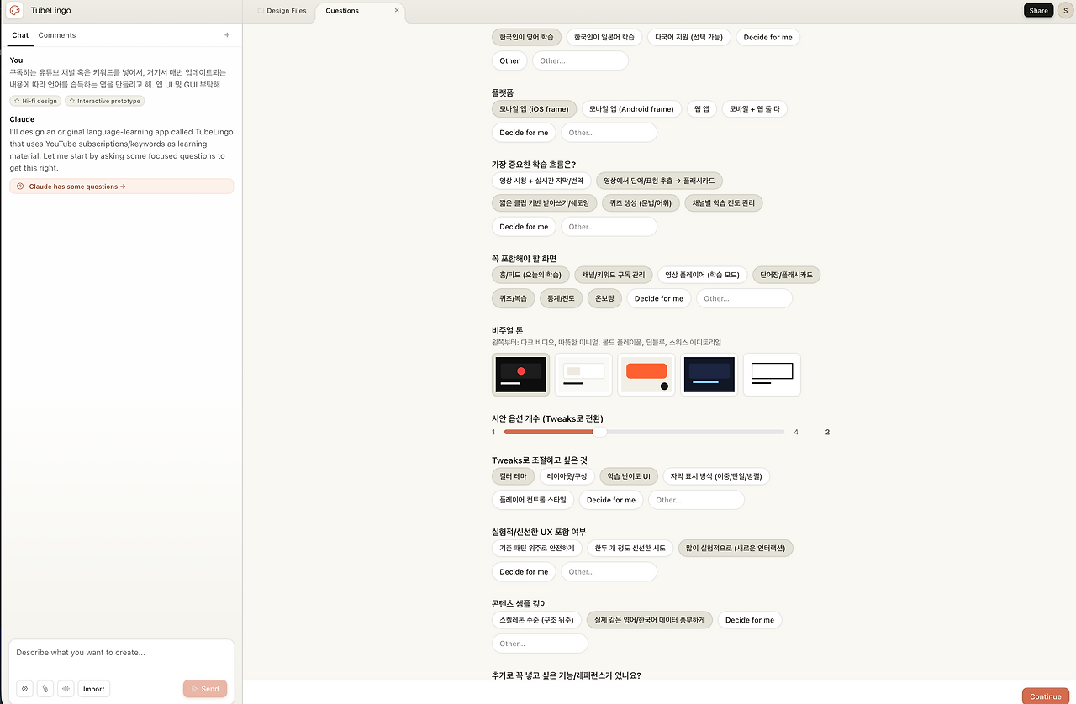Switch to the Comments tab
1076x704 pixels.
point(57,35)
